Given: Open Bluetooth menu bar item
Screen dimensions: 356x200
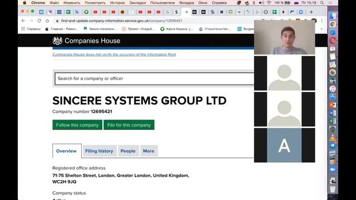Looking at the screenshot, I should point(254,3).
